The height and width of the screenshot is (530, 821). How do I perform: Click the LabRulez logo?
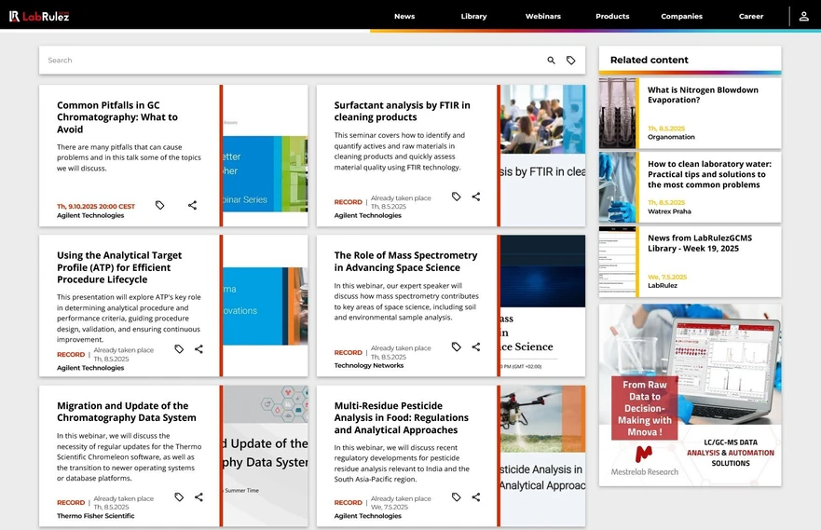(x=39, y=16)
